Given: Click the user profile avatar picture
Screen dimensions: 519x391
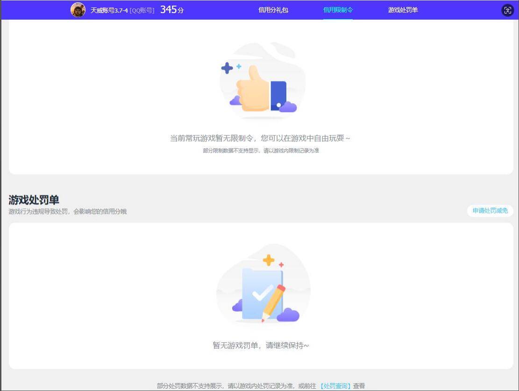Looking at the screenshot, I should click(x=78, y=9).
